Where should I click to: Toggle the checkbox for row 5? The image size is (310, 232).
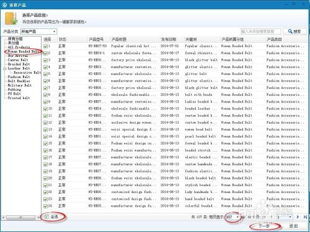pyautogui.click(x=45, y=74)
